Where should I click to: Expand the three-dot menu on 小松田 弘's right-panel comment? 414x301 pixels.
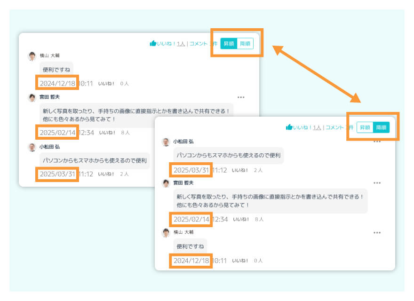377,141
